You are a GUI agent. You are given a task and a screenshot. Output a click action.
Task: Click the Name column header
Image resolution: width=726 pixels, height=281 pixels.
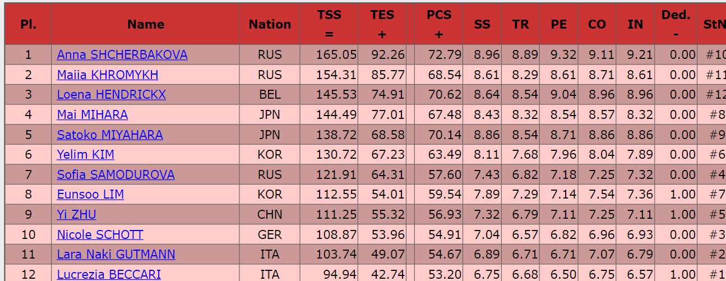pos(146,25)
